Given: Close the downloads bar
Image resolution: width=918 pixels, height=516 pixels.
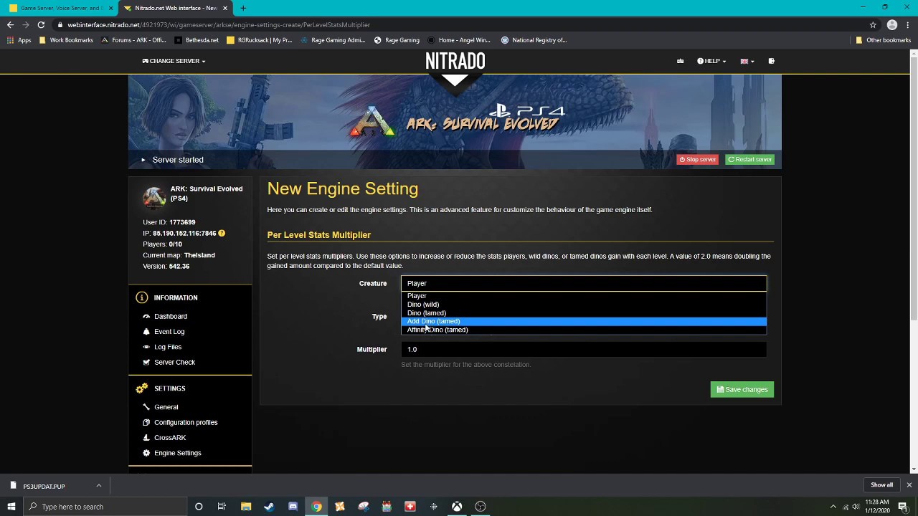Looking at the screenshot, I should coord(909,485).
